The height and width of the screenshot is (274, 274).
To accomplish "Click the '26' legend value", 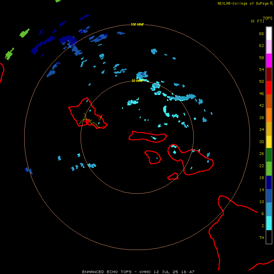I will 262,154.
